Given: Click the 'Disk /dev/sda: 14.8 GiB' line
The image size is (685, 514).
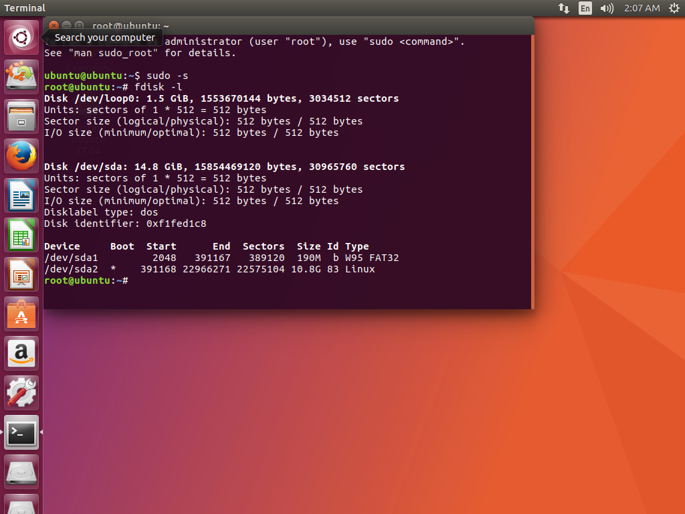Looking at the screenshot, I should click(x=225, y=167).
